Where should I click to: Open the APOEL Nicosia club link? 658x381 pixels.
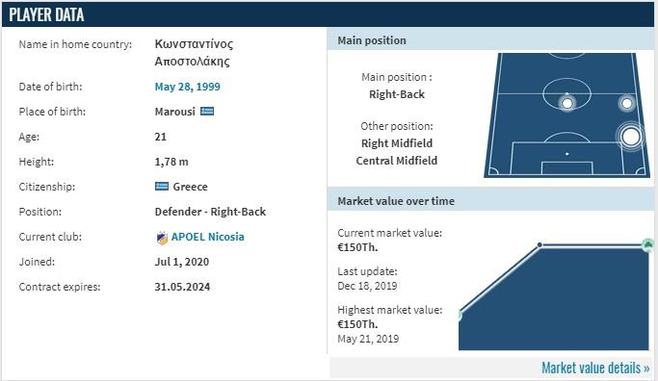click(207, 237)
